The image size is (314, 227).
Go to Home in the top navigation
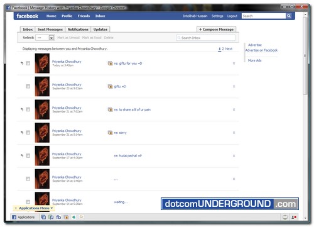(51, 16)
